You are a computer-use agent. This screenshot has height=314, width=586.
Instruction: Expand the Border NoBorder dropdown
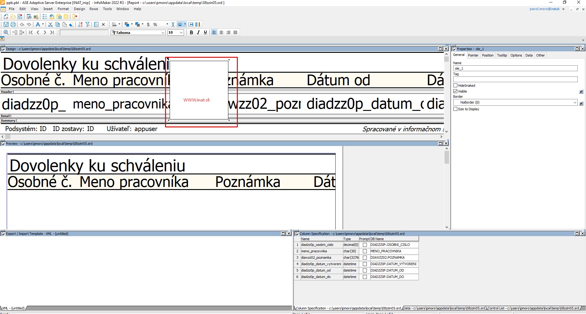[x=575, y=103]
